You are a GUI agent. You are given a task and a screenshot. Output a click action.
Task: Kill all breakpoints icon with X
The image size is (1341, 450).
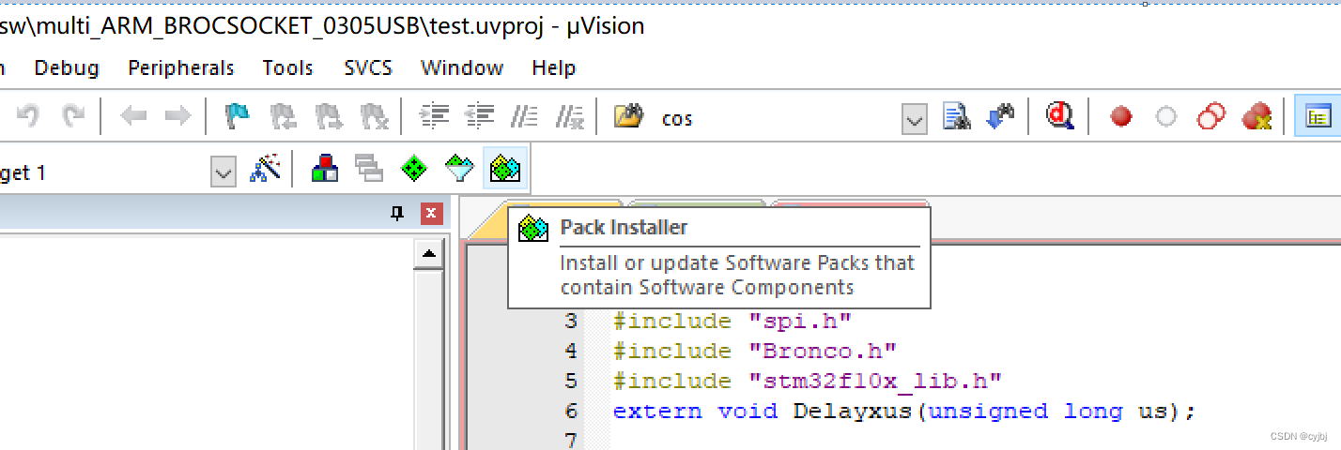[x=1256, y=117]
